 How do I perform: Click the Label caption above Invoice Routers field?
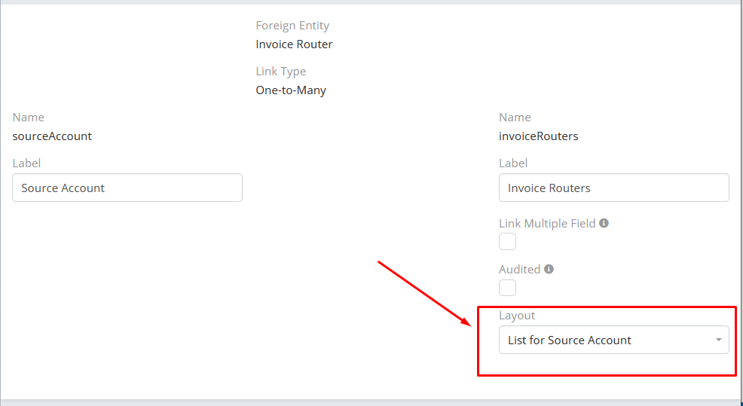pos(513,163)
